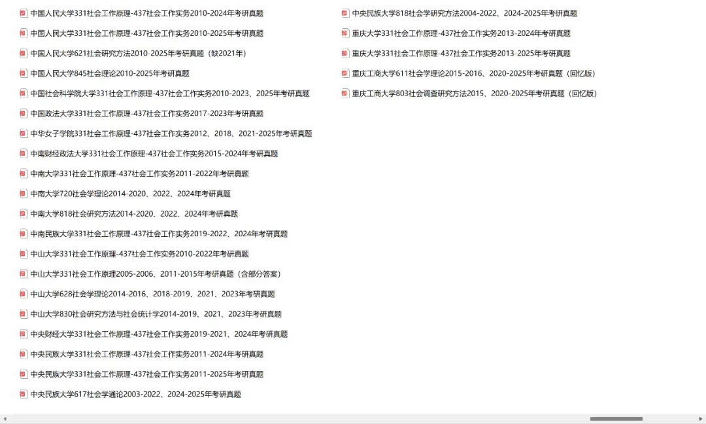Select file name 中央民族大学818社会学研究方法2004-2022、2024-2025年考研真题
Screen dimensions: 706x424
tap(465, 14)
